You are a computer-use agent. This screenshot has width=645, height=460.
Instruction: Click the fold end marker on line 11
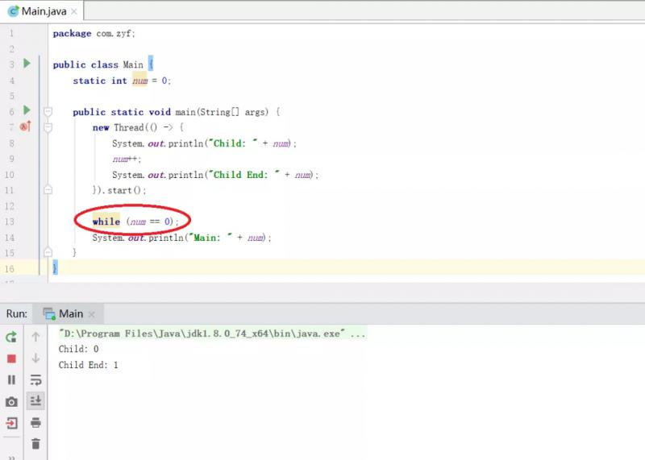point(48,189)
